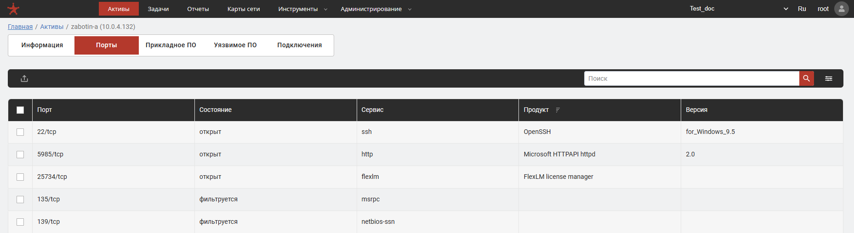Click the sort icon beside Продукт header
Viewport: 854px width, 233px height.
558,110
